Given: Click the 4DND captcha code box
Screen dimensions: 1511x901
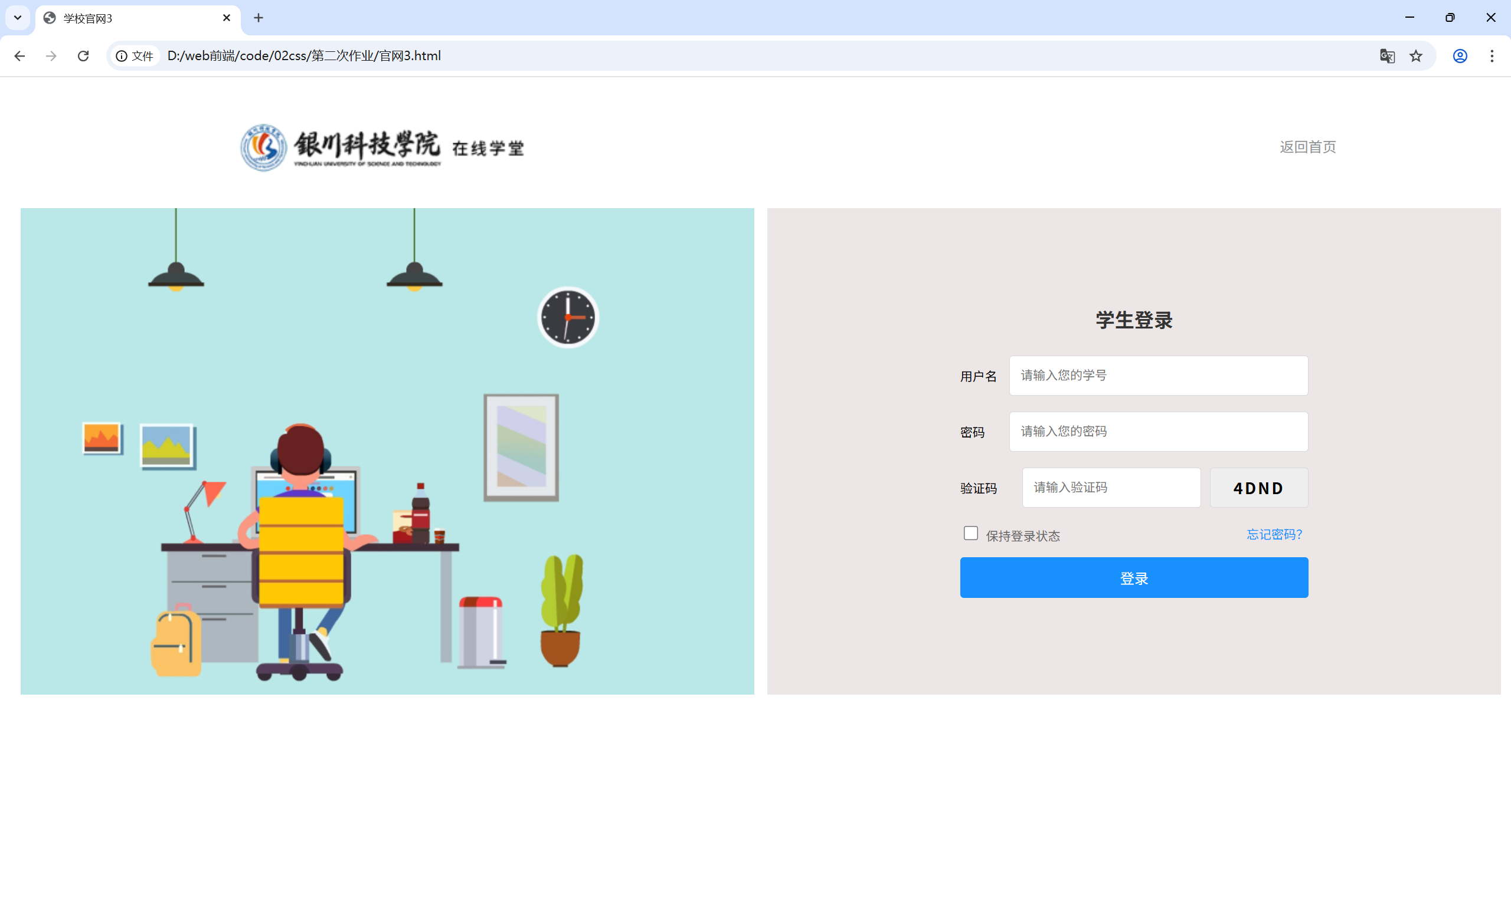Looking at the screenshot, I should pyautogui.click(x=1258, y=488).
